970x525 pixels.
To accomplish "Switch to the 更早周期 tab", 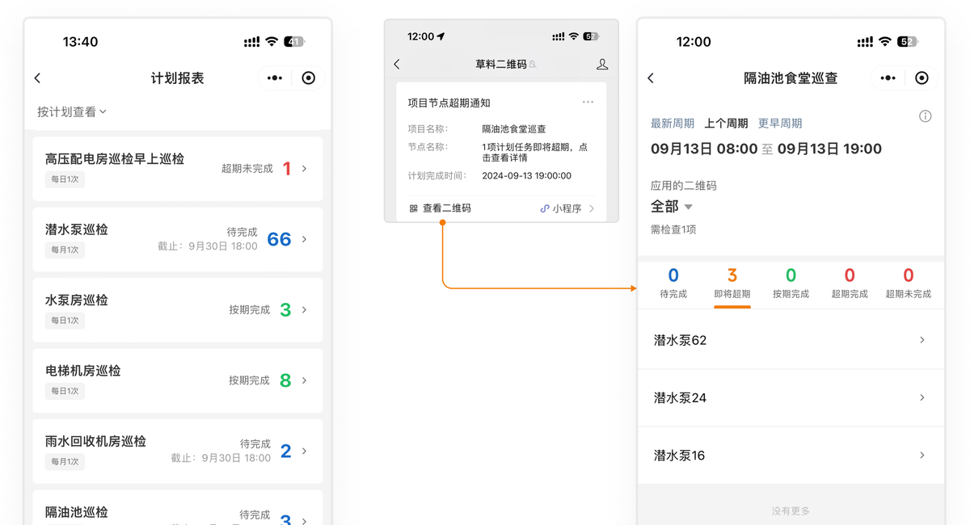I will (x=780, y=124).
